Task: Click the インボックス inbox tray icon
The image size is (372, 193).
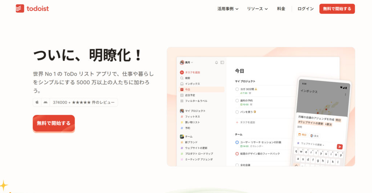Action: point(182,84)
